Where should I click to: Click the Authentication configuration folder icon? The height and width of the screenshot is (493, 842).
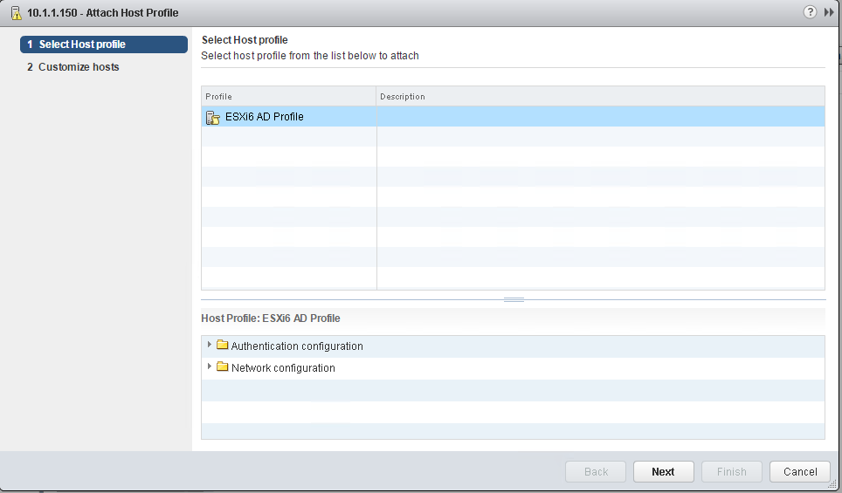223,345
